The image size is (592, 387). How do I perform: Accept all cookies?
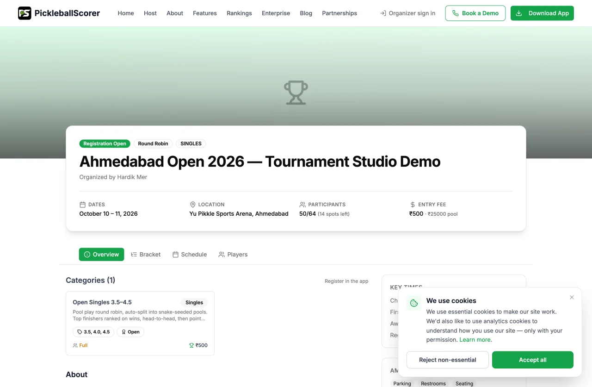click(533, 360)
